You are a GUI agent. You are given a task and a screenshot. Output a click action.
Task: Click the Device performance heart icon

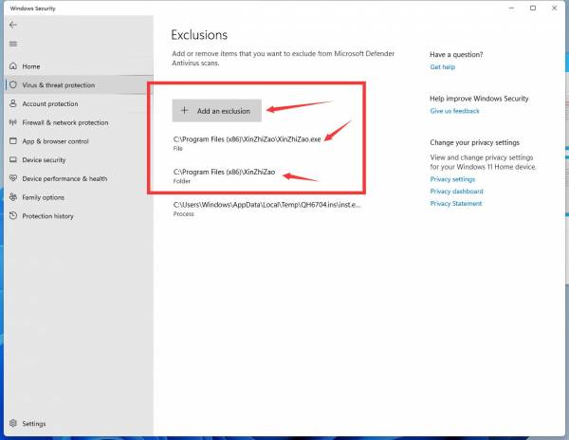(13, 178)
